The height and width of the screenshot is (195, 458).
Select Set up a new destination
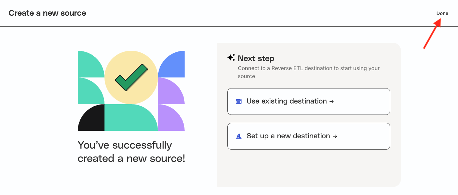pyautogui.click(x=308, y=136)
